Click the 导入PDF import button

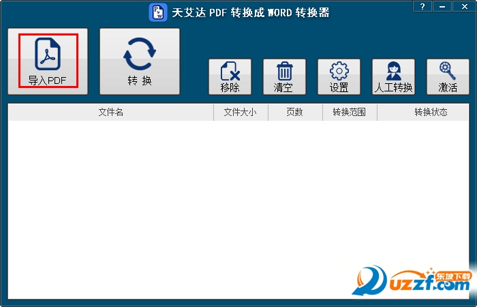48,61
